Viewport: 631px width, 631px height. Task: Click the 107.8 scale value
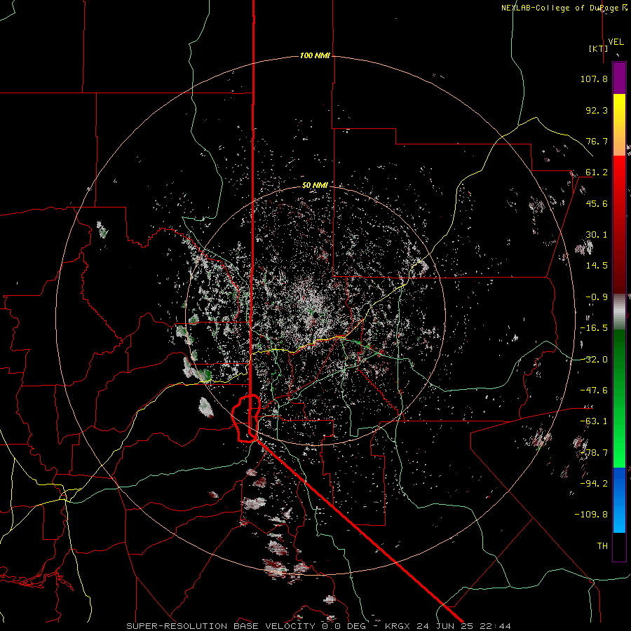(x=594, y=79)
